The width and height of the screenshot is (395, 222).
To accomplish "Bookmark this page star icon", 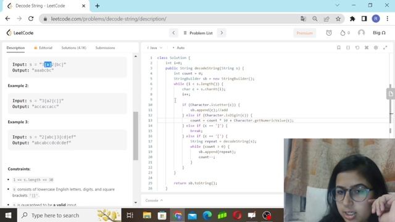I will point(338,18).
